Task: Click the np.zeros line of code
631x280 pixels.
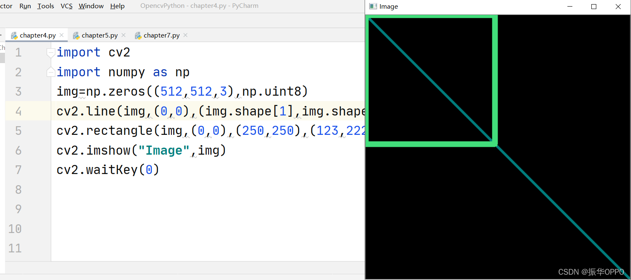Action: [183, 92]
